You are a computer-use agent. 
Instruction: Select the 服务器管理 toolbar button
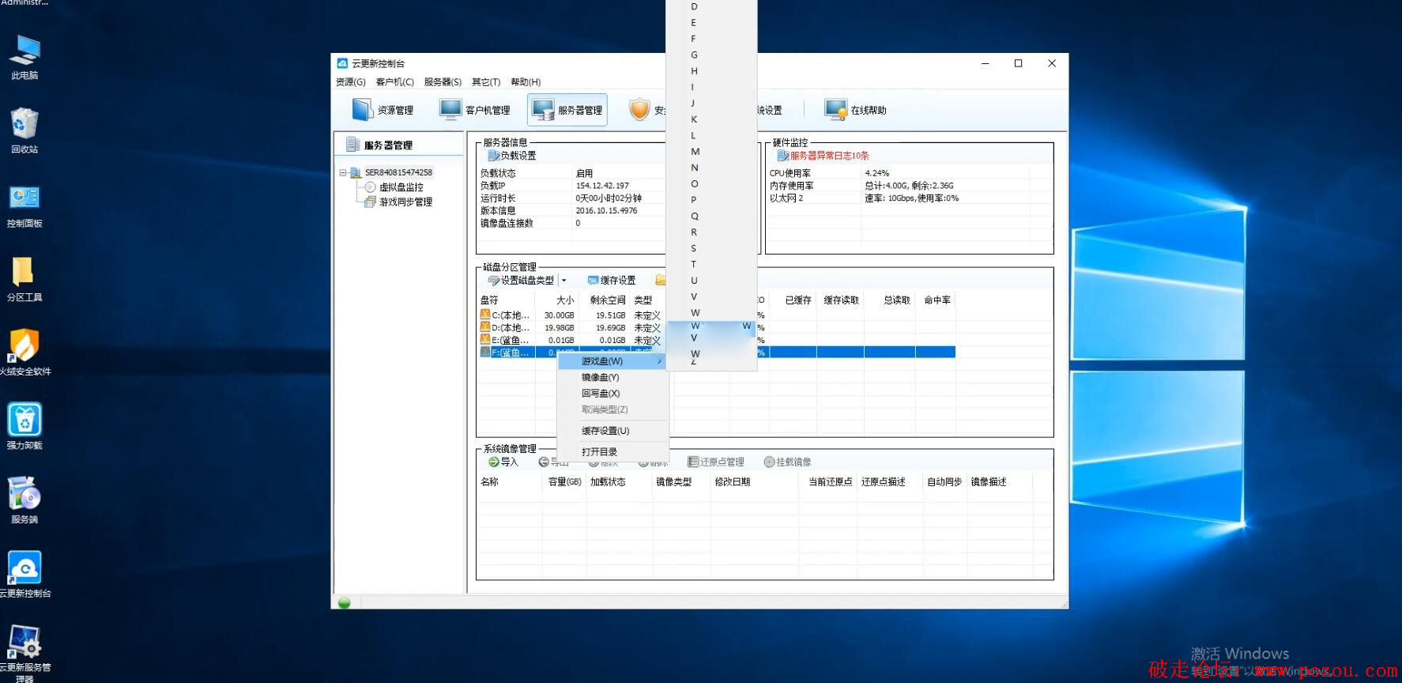[x=567, y=110]
